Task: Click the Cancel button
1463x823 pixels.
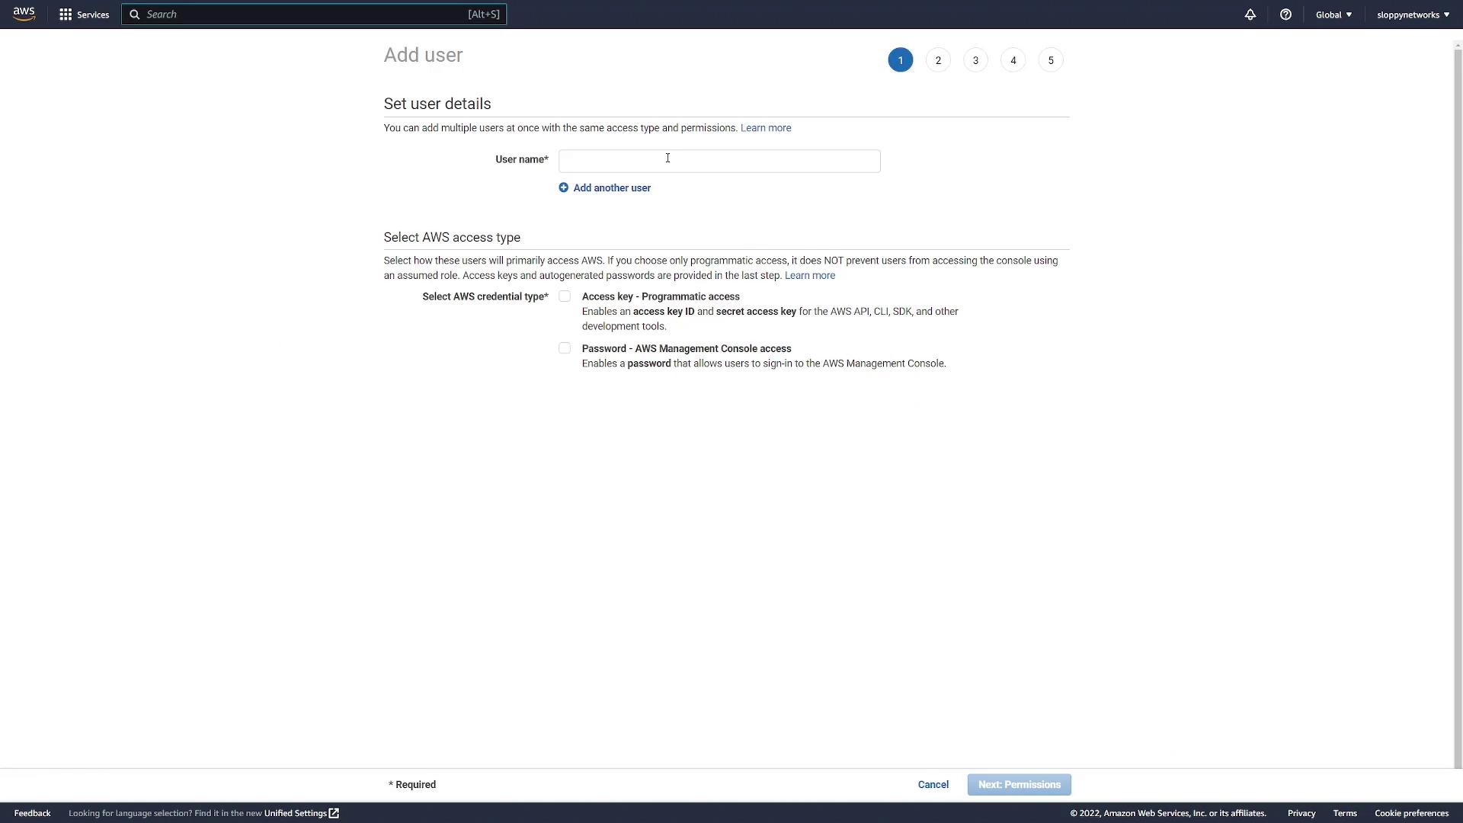Action: pyautogui.click(x=933, y=785)
